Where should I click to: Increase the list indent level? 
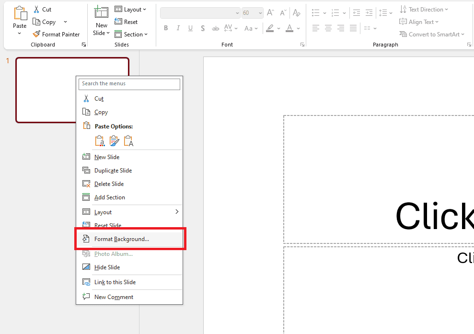point(369,12)
